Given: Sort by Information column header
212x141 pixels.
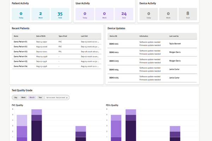Looking at the screenshot, I should [x=144, y=36].
